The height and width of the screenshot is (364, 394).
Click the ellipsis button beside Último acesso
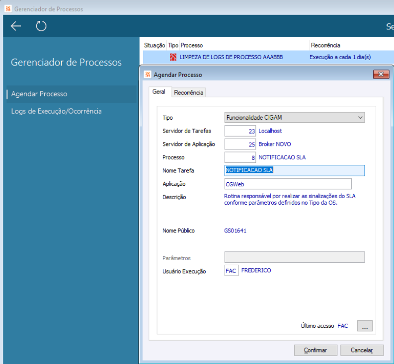click(365, 326)
